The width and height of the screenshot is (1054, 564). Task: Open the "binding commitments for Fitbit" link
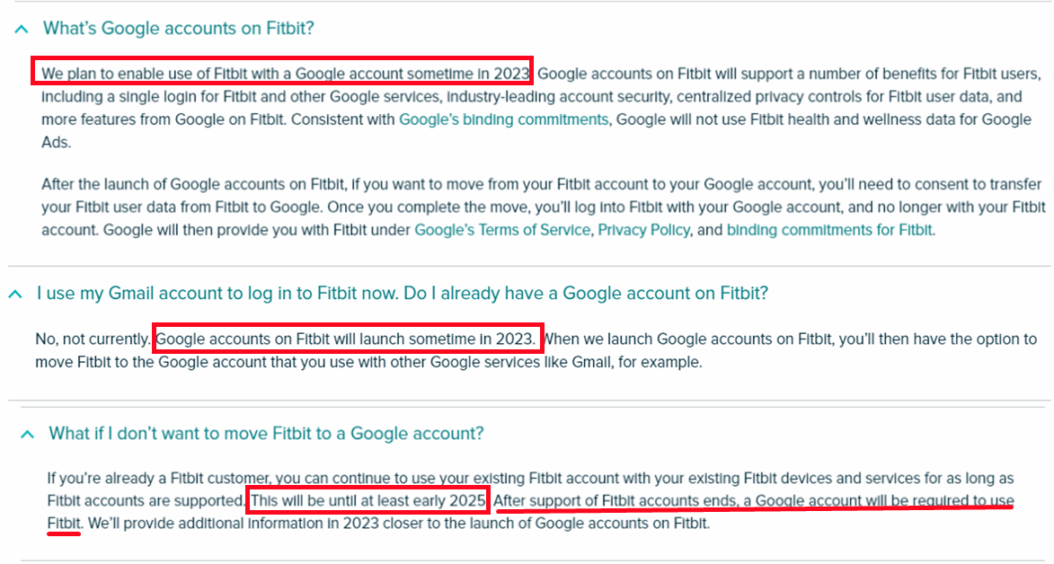[x=829, y=230]
